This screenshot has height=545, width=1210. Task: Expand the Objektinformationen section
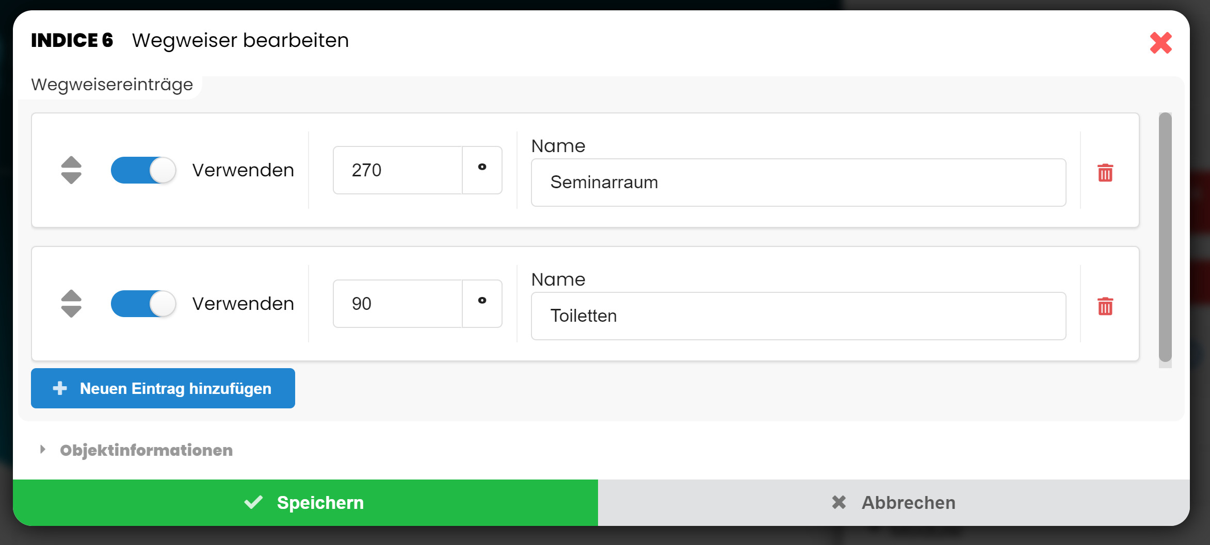tap(146, 450)
